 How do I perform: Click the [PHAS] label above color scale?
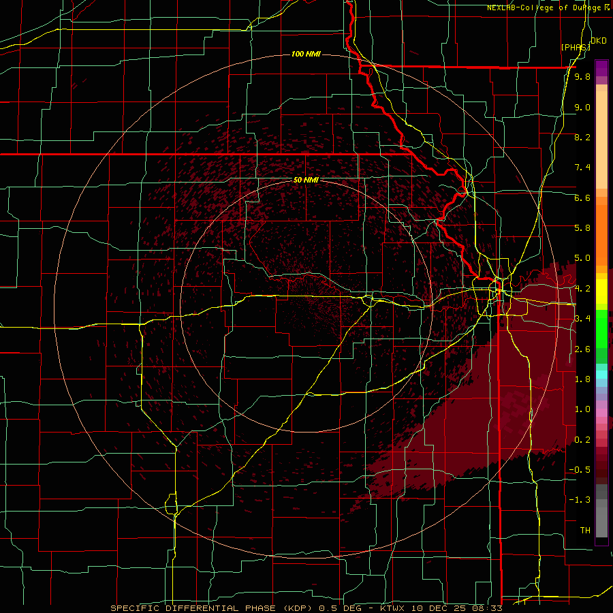click(576, 47)
